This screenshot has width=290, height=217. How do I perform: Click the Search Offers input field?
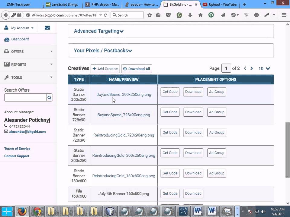pyautogui.click(x=25, y=97)
